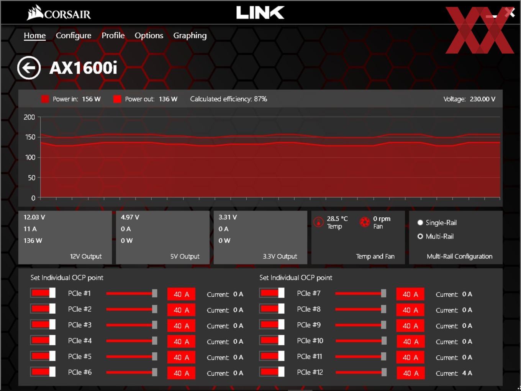Click the Calculated efficiency: 87% text
The height and width of the screenshot is (391, 521).
pyautogui.click(x=229, y=99)
